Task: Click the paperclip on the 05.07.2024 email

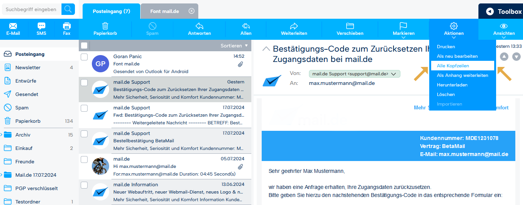Action: coord(241,167)
